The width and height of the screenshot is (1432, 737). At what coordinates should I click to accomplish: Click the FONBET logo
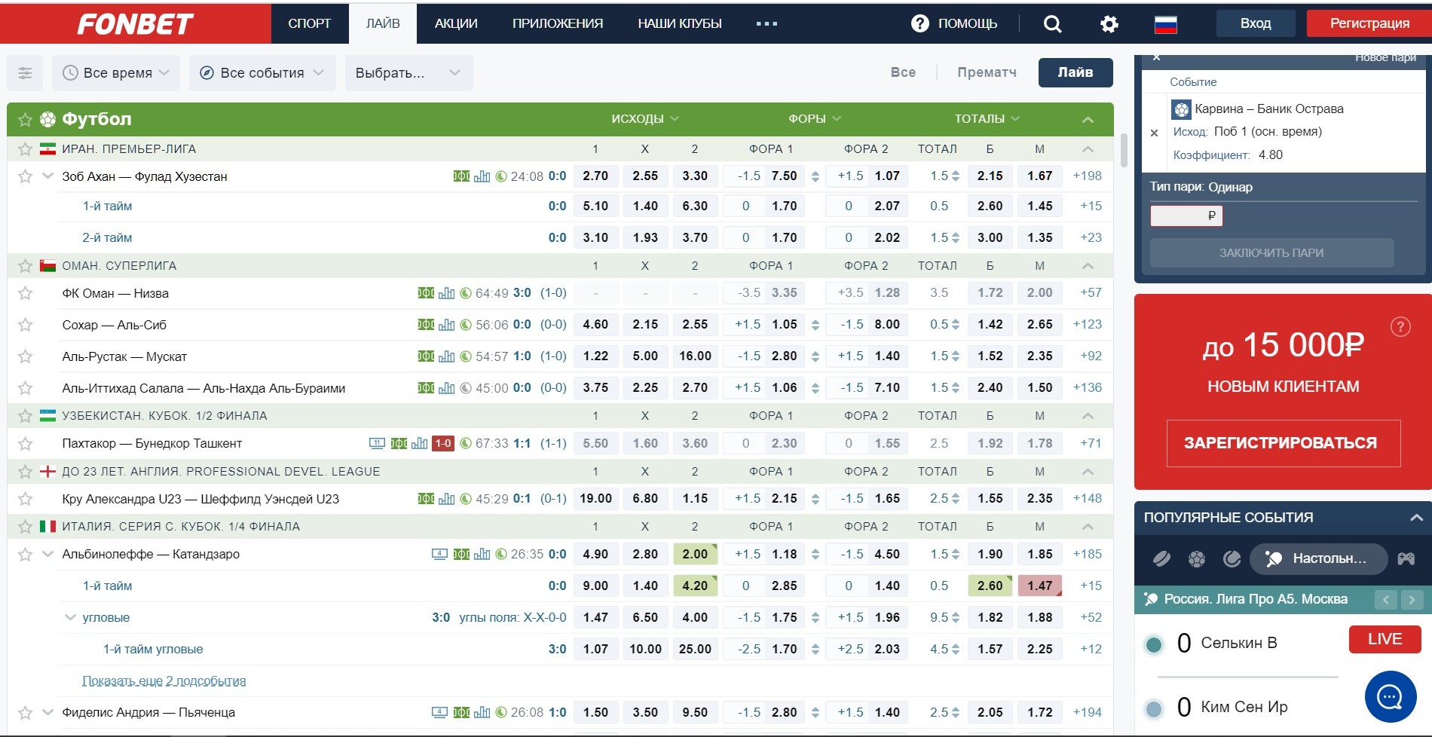(136, 24)
